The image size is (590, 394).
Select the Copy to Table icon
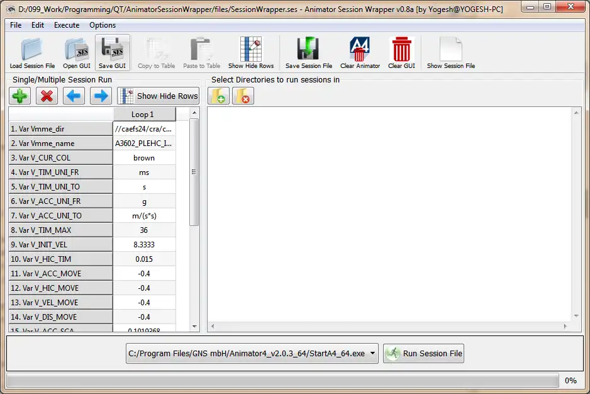(x=156, y=53)
